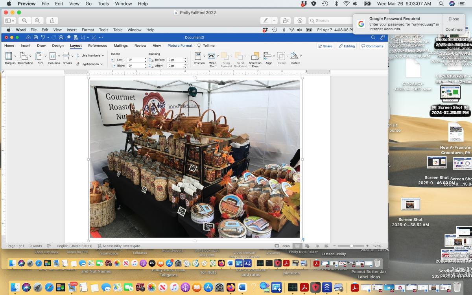The width and height of the screenshot is (472, 295).
Task: Click the Word zoom slider handle
Action: (351, 246)
